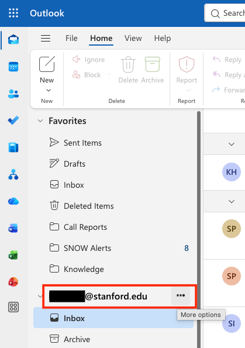Viewport: 245px width, 348px height.
Task: Open the Block dropdown arrow
Action: pos(109,75)
